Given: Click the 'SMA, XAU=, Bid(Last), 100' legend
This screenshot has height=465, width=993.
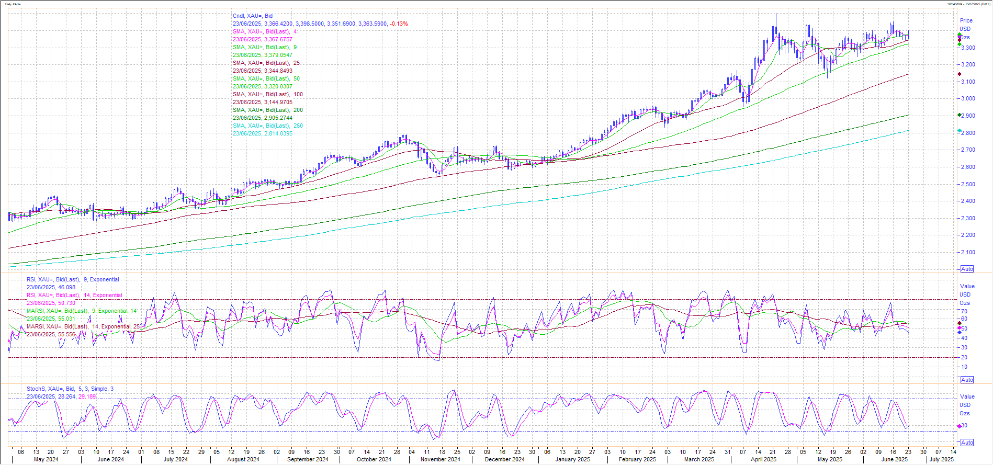Looking at the screenshot, I should point(268,94).
